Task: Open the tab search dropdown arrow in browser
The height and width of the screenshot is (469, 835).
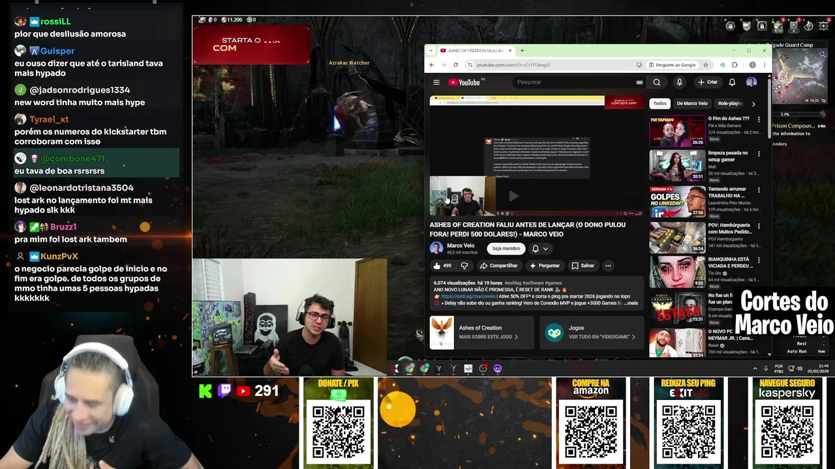Action: click(433, 50)
